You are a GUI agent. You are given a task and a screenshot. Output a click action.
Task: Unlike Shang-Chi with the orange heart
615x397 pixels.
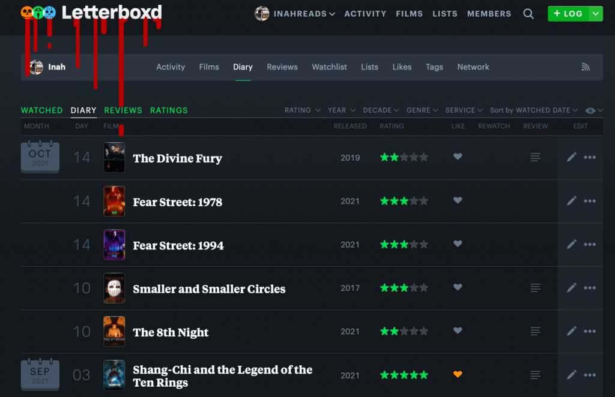coord(458,374)
